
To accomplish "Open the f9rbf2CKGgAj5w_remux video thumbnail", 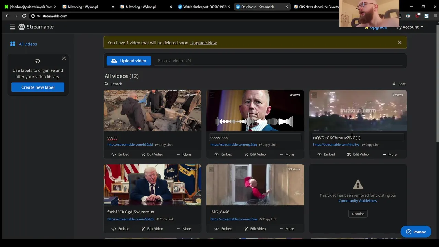I will [x=152, y=185].
